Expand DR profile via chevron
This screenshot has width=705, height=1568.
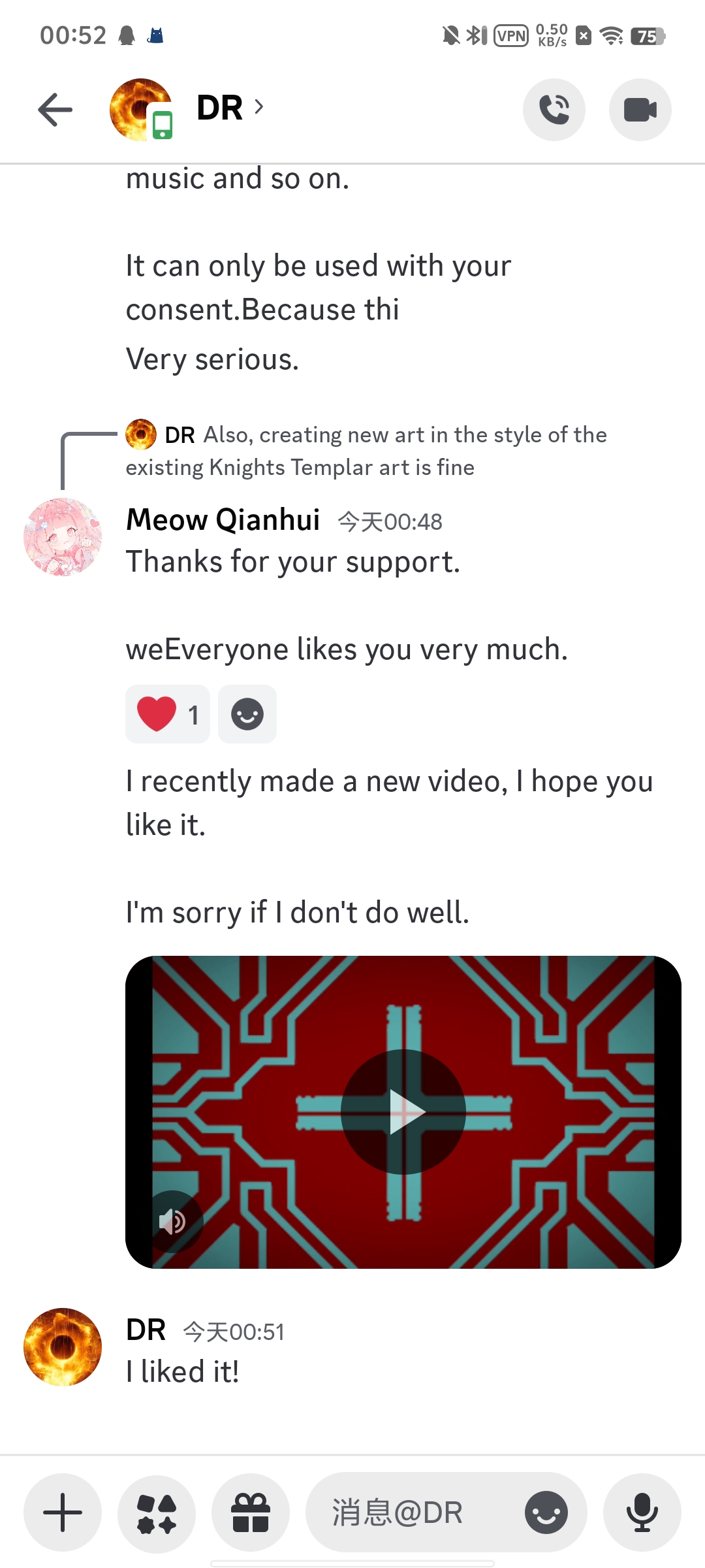tap(258, 106)
